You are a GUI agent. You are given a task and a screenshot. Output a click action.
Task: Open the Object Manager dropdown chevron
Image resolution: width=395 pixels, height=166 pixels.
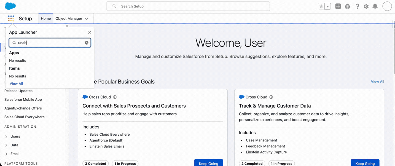(87, 19)
